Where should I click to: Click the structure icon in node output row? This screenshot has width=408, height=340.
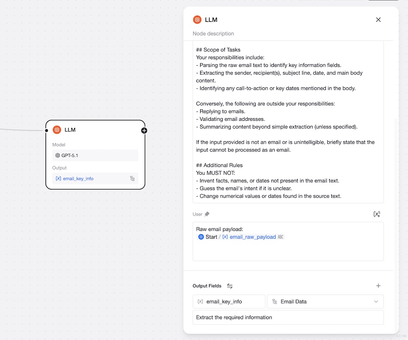[132, 178]
